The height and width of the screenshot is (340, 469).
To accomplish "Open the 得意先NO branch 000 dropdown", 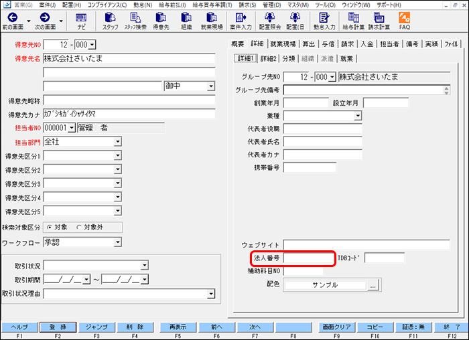I will point(92,45).
